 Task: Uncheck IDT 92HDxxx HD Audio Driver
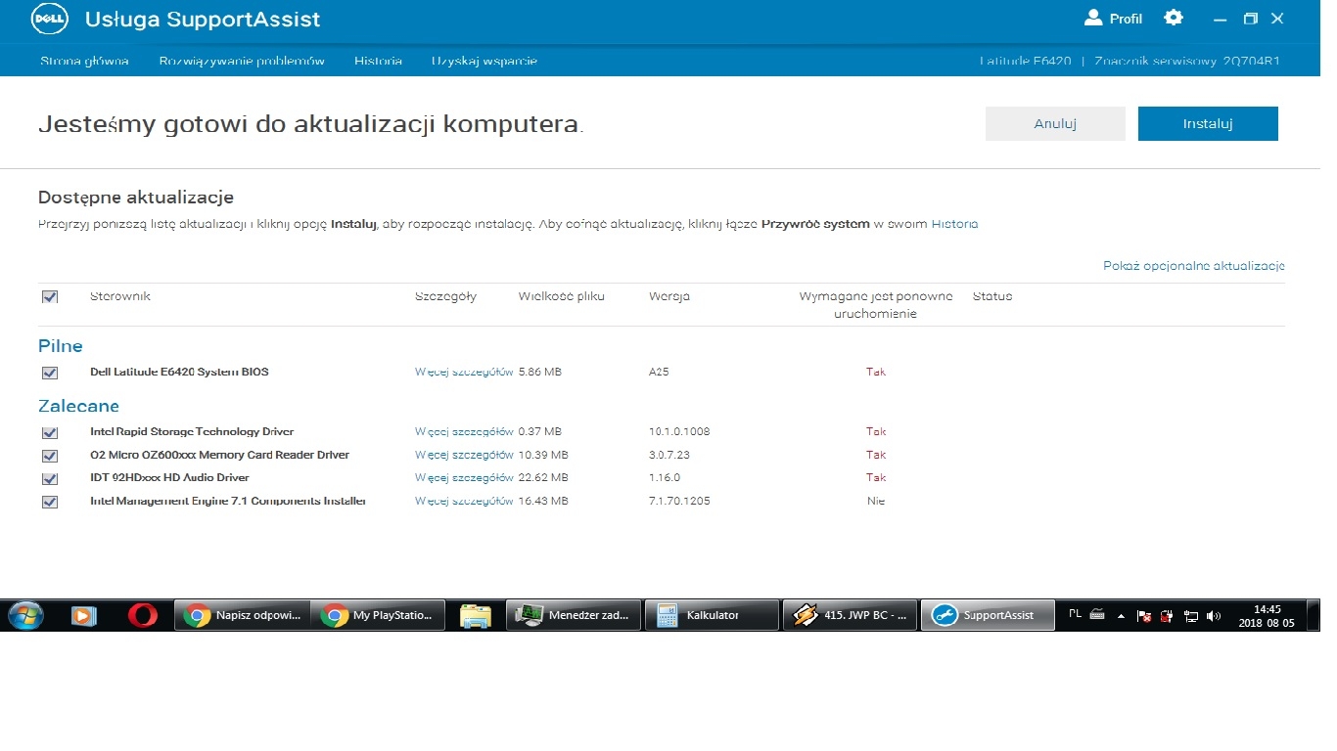click(50, 478)
